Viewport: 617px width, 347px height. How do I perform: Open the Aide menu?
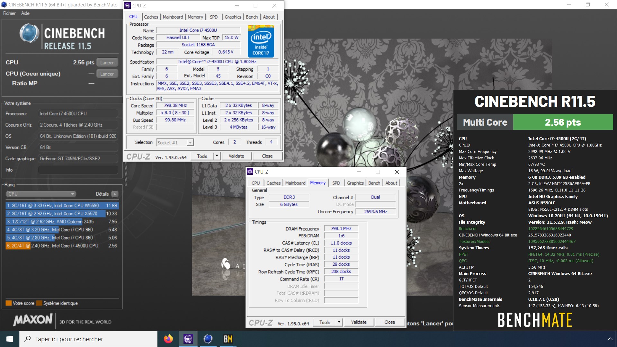coord(25,13)
